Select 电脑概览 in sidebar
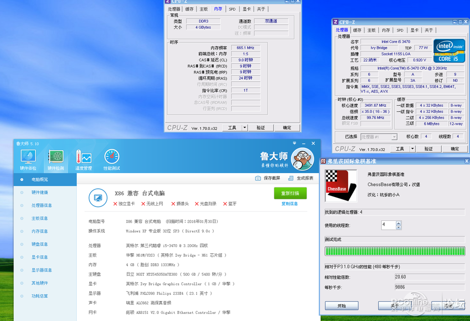This screenshot has width=470, height=321. [45, 179]
